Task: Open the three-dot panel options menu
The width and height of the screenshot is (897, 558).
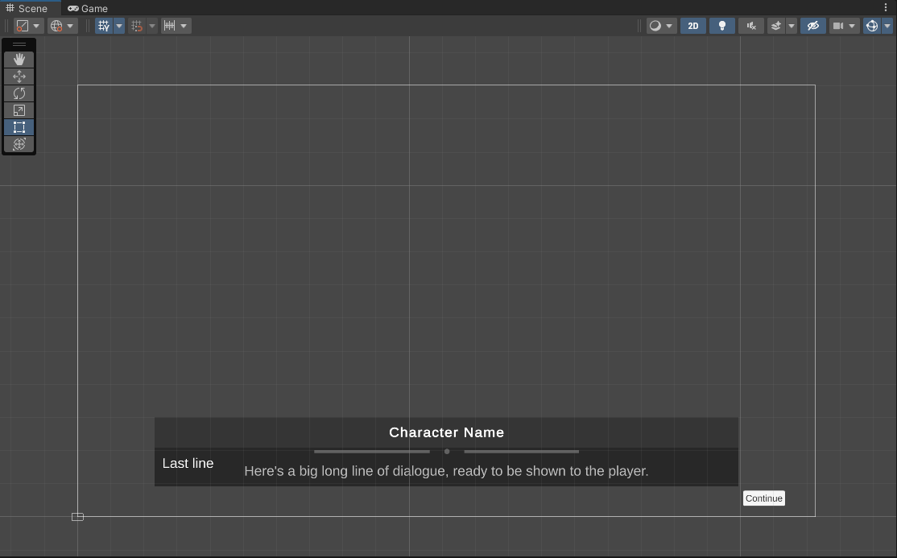Action: 886,8
